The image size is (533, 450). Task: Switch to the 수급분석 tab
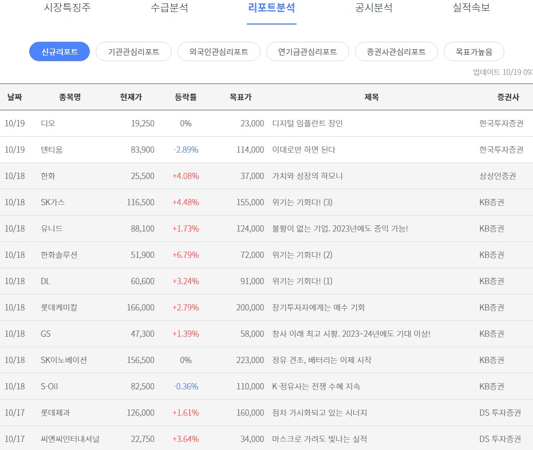(x=169, y=7)
